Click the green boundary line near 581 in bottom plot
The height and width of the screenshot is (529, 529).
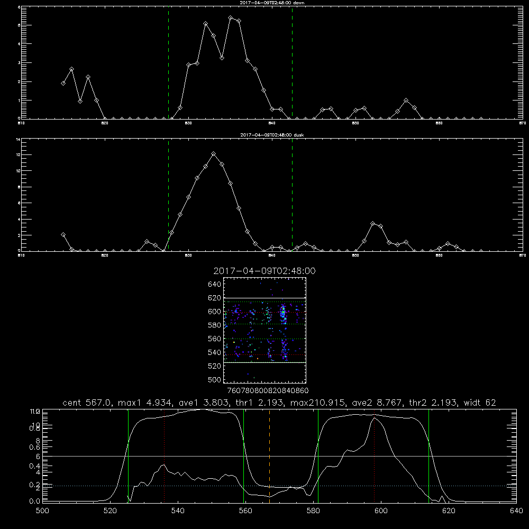pos(318,455)
